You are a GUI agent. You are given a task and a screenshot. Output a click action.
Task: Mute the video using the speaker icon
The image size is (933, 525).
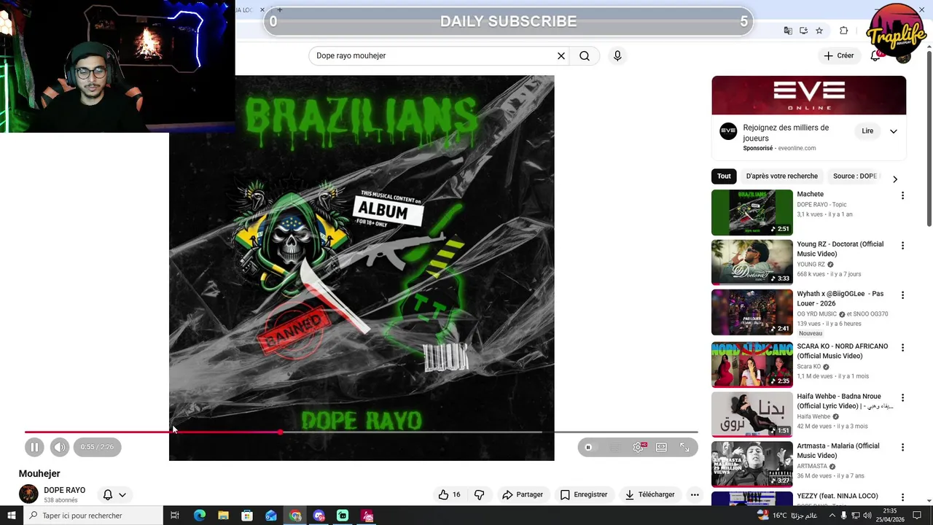(x=60, y=447)
